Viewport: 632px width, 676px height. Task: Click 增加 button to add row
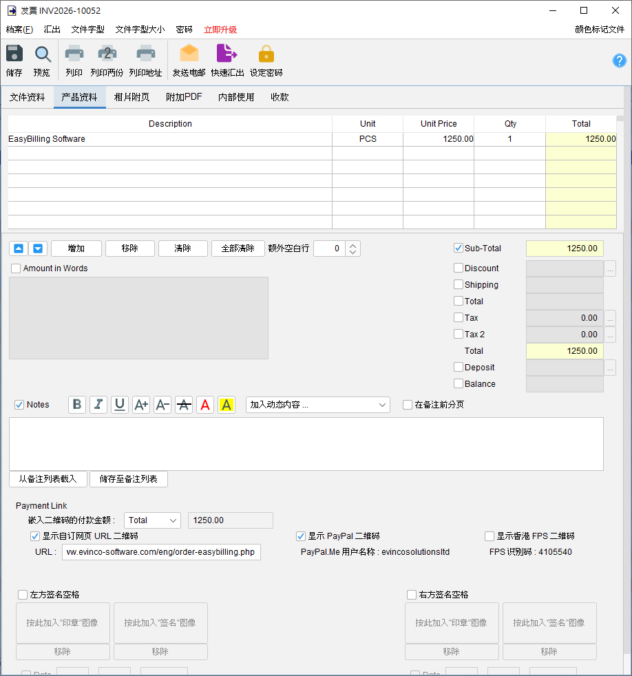coord(76,249)
